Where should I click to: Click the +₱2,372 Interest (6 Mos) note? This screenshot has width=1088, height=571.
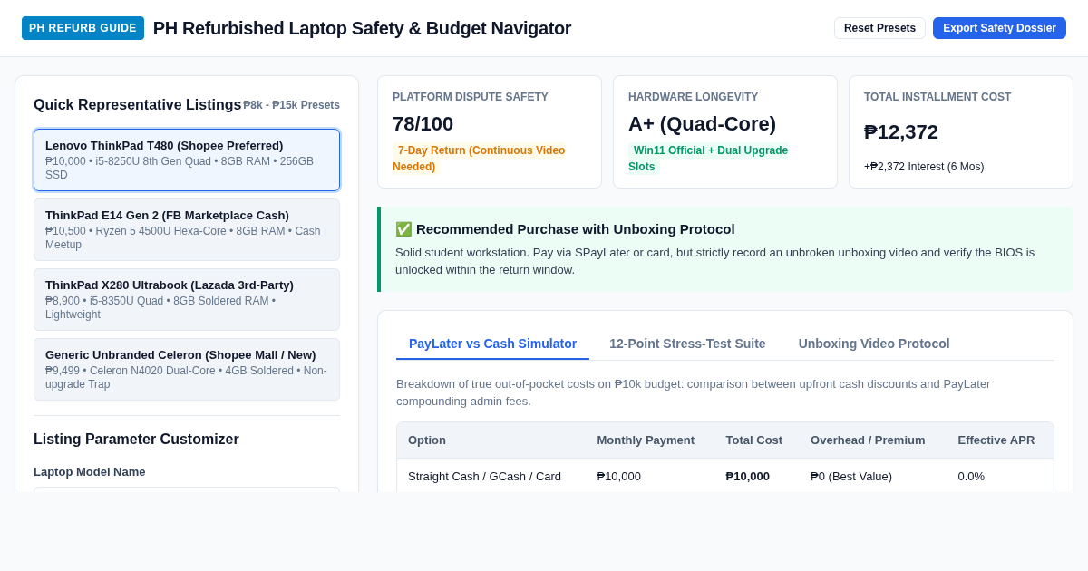point(924,167)
